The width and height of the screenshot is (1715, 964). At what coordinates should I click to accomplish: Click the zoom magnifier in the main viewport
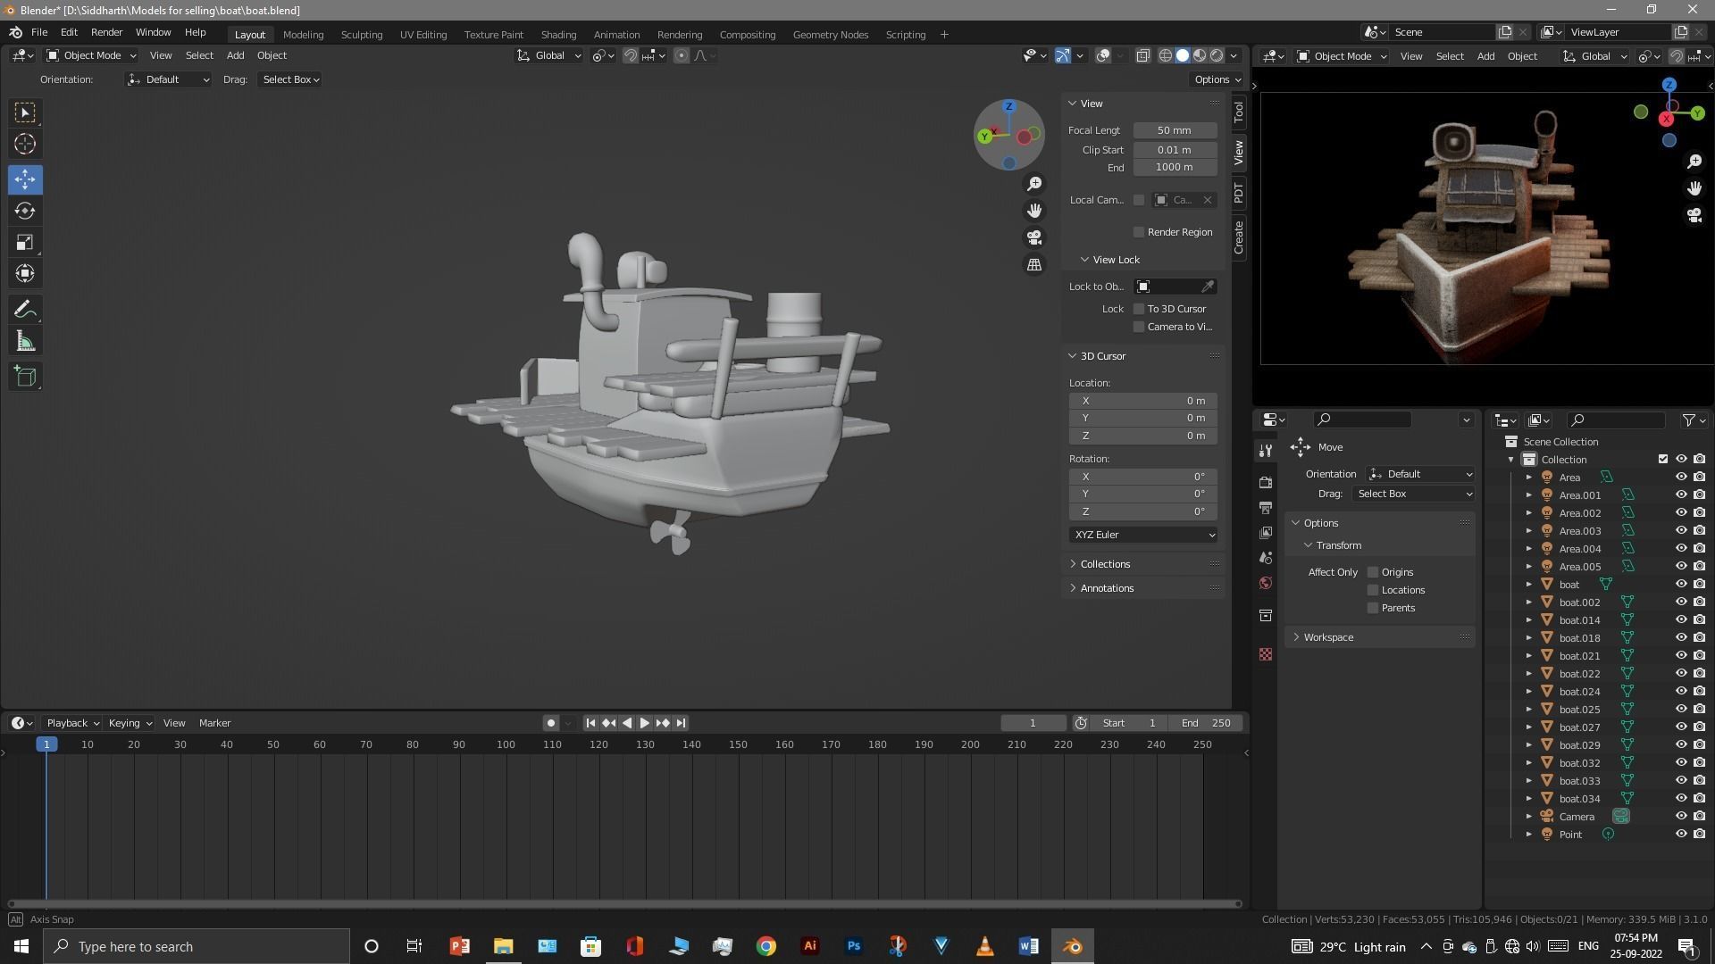coord(1034,184)
